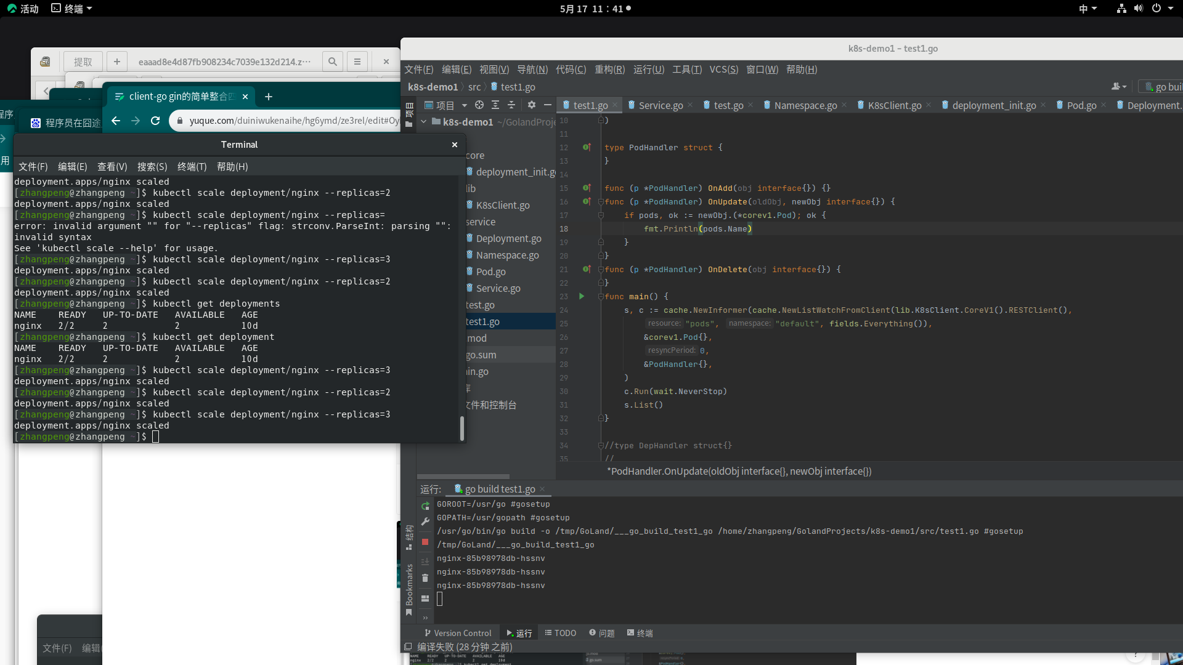Collapse all in Project tool window
Image resolution: width=1183 pixels, height=665 pixels.
click(511, 105)
